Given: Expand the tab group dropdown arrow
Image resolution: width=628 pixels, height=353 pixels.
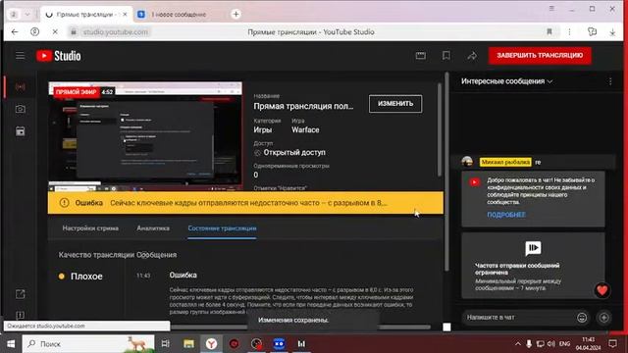Looking at the screenshot, I should [x=27, y=15].
